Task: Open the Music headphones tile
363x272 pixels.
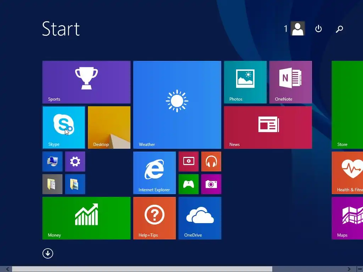Action: (x=211, y=161)
